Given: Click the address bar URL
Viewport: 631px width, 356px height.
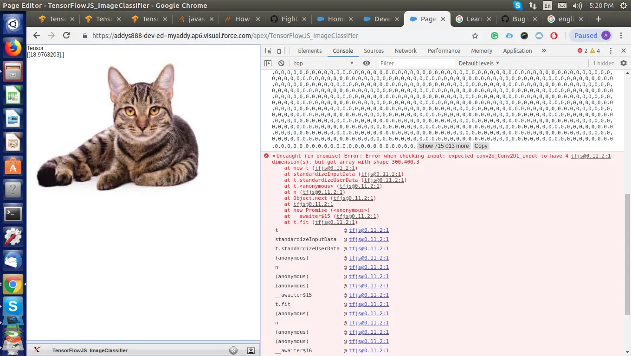Looking at the screenshot, I should 225,36.
